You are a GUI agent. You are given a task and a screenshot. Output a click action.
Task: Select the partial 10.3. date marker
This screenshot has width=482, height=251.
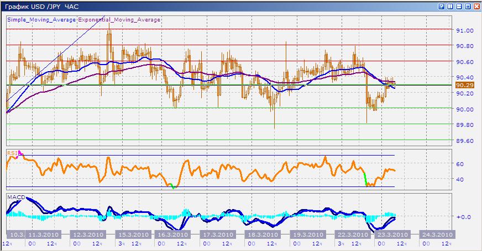[17, 235]
